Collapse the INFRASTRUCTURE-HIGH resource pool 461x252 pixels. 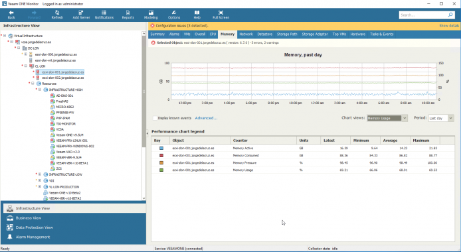point(40,90)
